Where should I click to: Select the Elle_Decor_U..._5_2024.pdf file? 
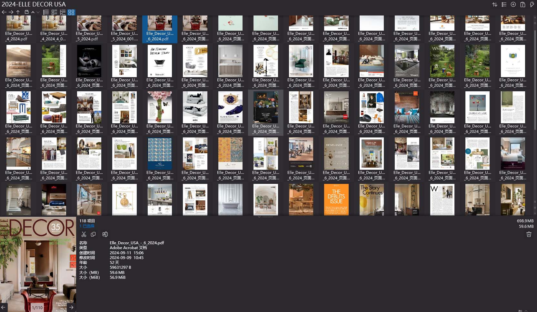click(x=89, y=29)
